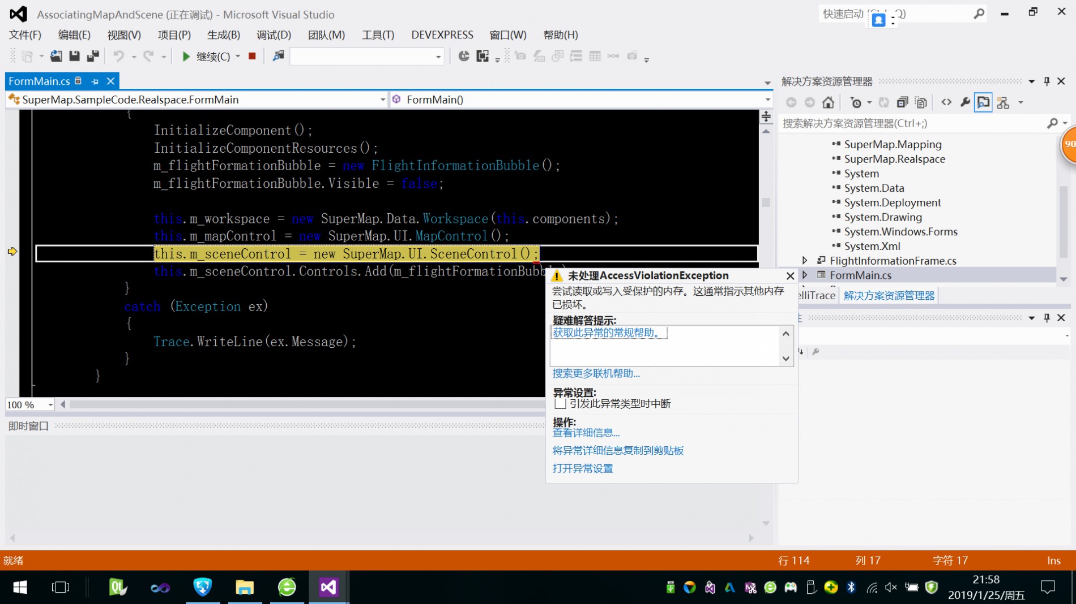1076x604 pixels.
Task: Check 'break when this exception type is thrown' checkbox
Action: pyautogui.click(x=561, y=404)
